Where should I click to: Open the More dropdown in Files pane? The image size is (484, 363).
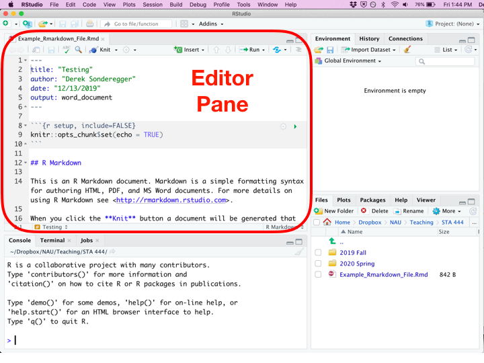pos(448,211)
